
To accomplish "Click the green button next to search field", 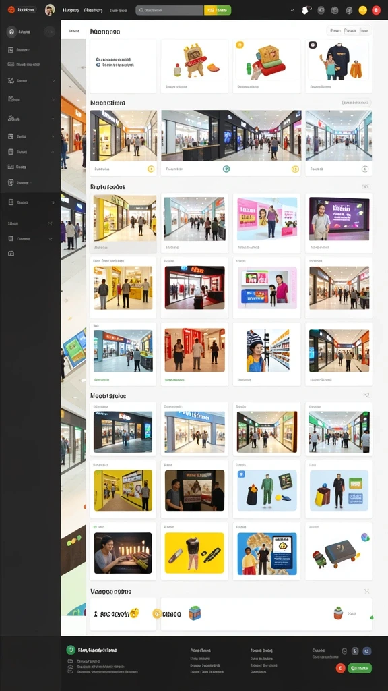I will (x=224, y=10).
